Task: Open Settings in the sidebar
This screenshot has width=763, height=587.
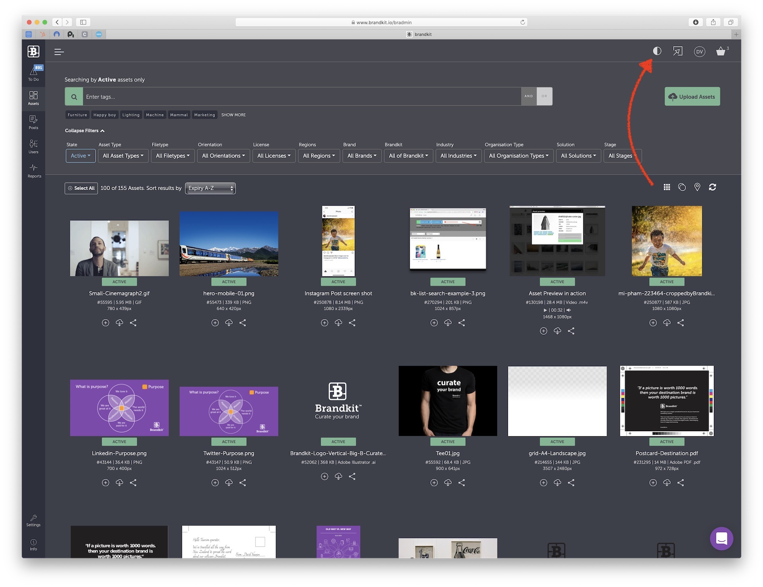Action: [x=33, y=520]
